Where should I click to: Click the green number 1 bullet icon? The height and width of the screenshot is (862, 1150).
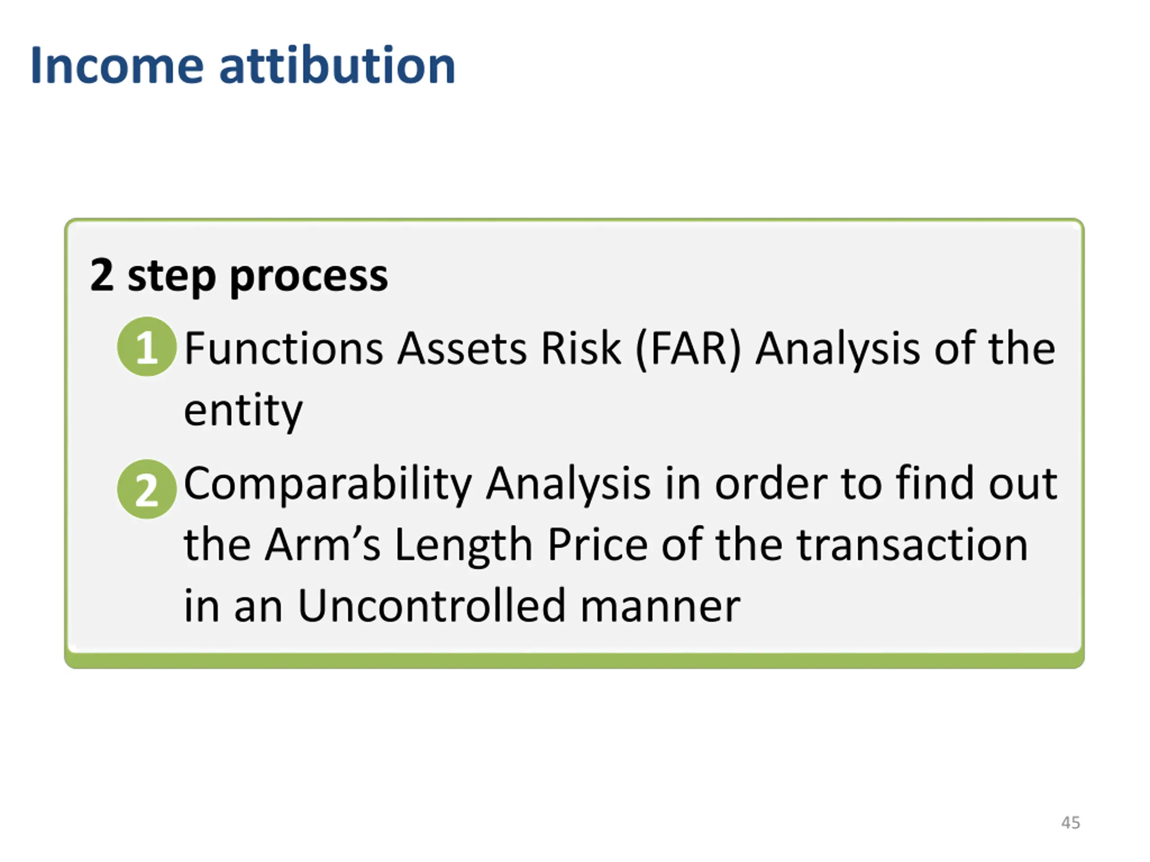coord(146,347)
